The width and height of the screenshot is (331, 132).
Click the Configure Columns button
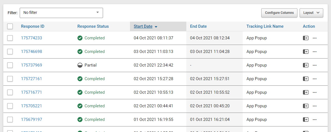pos(279,13)
